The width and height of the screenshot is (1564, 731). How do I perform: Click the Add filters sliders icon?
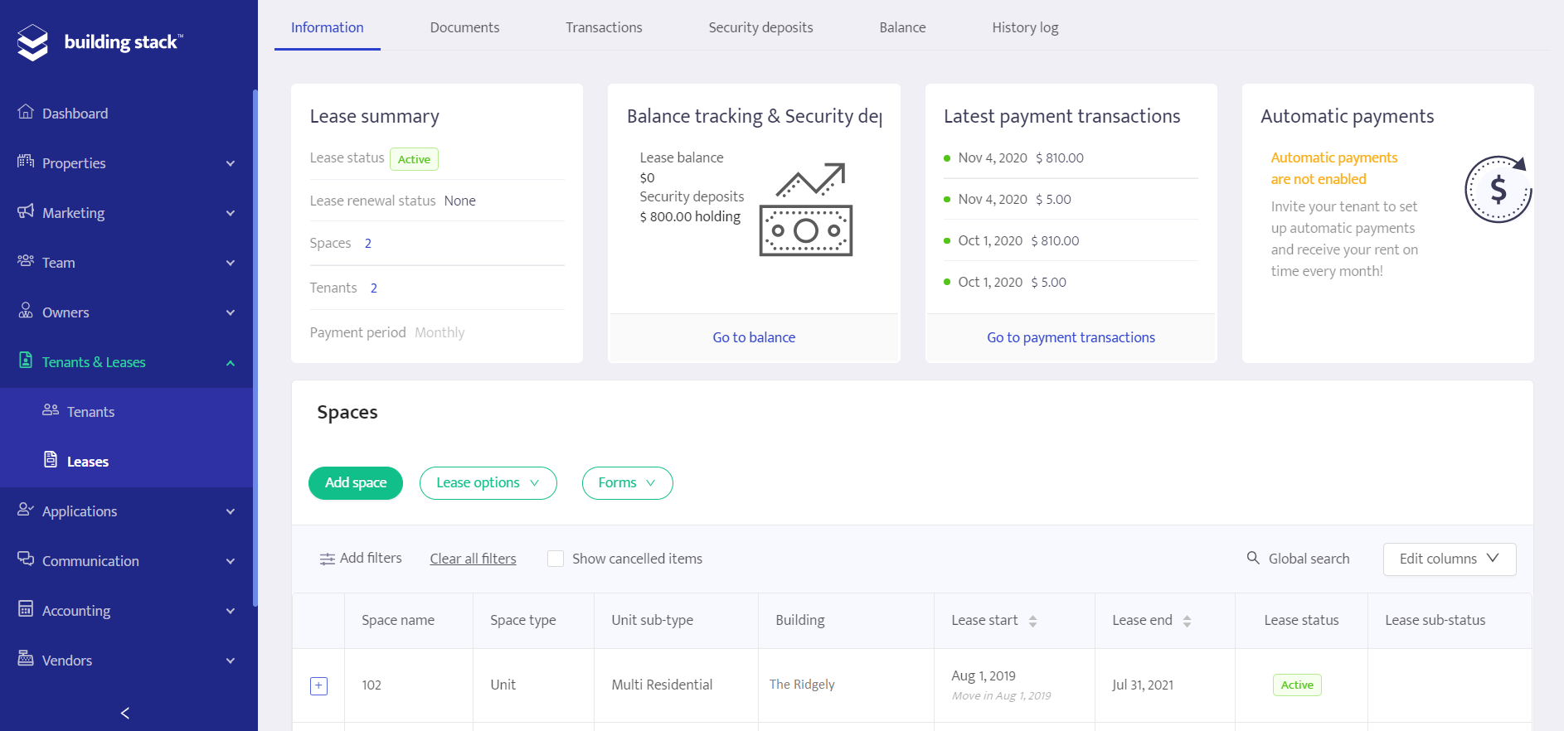(x=328, y=559)
